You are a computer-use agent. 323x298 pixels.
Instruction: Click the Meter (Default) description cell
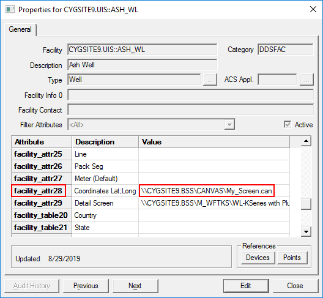coord(105,179)
